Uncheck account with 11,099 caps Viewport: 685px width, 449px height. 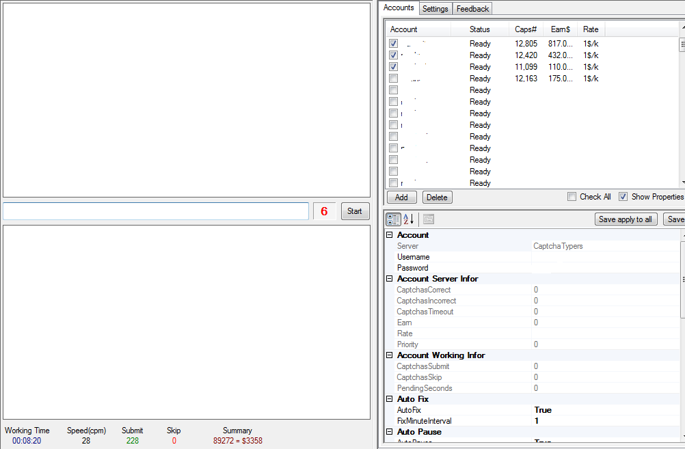point(393,67)
